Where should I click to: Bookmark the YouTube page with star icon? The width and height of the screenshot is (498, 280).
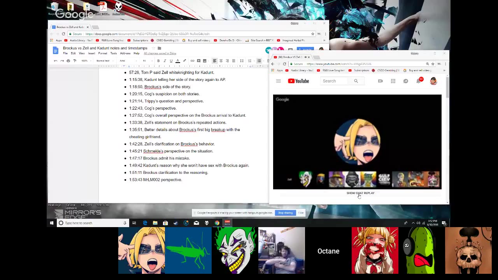click(x=433, y=64)
